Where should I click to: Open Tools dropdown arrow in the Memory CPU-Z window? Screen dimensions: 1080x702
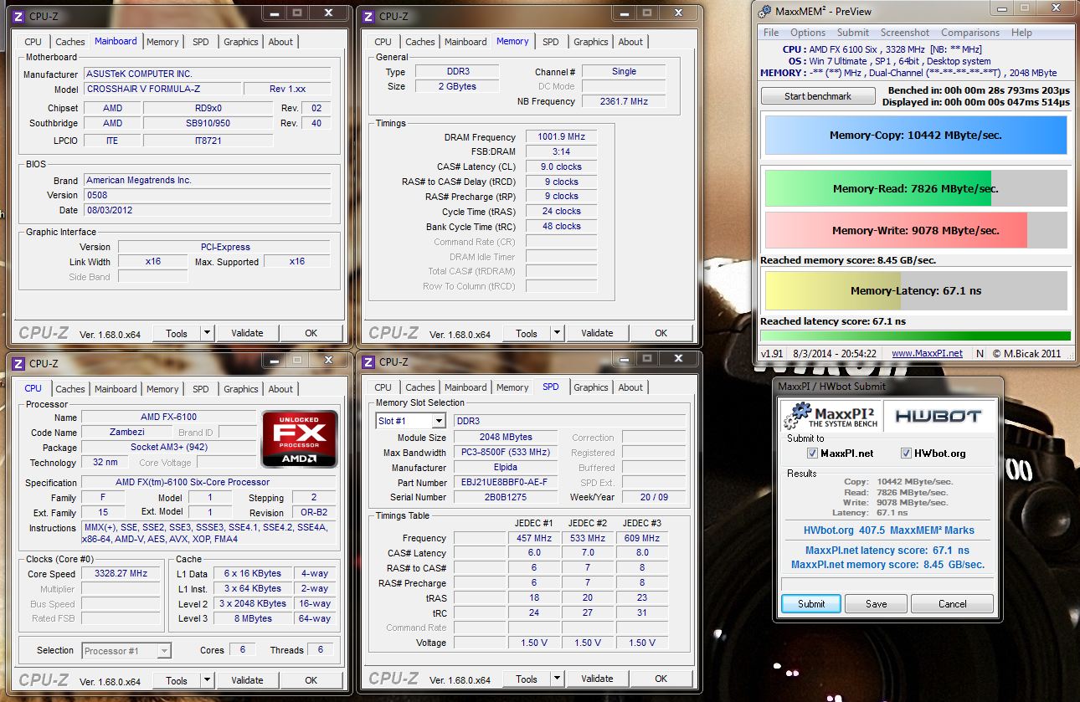tap(557, 333)
